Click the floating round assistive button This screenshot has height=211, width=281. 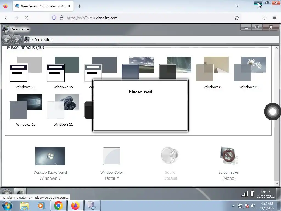click(x=272, y=112)
